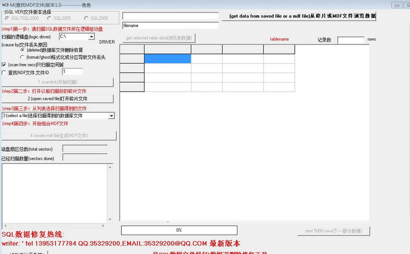Viewport: 410px width, 254px height.
Task: Click get selected table data button
Action: [x=159, y=38]
